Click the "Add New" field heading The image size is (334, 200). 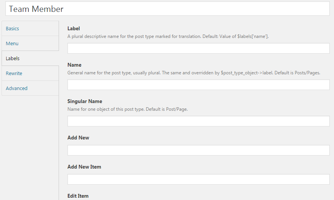[78, 138]
